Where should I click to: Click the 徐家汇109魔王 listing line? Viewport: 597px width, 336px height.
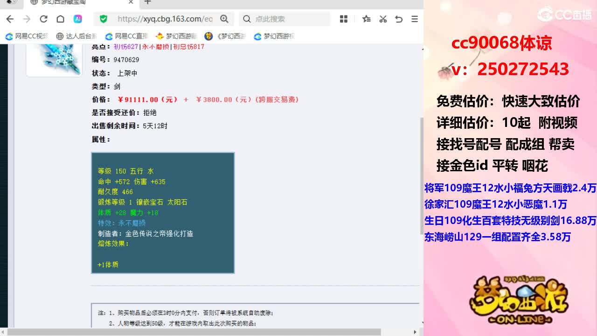point(496,204)
